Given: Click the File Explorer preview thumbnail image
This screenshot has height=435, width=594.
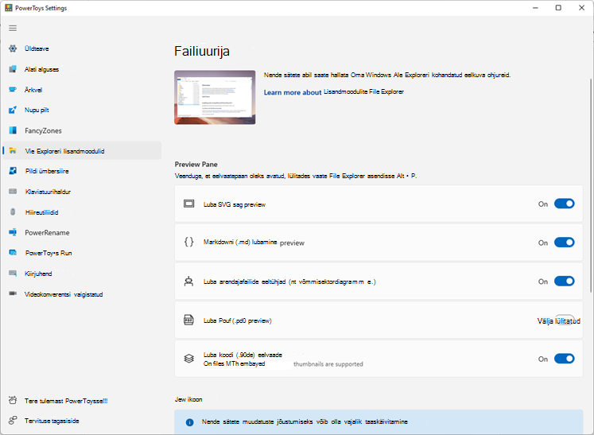Looking at the screenshot, I should [215, 97].
